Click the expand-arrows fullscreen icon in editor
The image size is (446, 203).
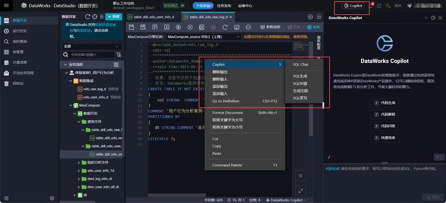pyautogui.click(x=300, y=191)
